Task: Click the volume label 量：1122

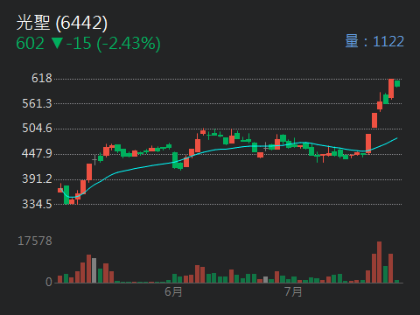Action: [374, 41]
